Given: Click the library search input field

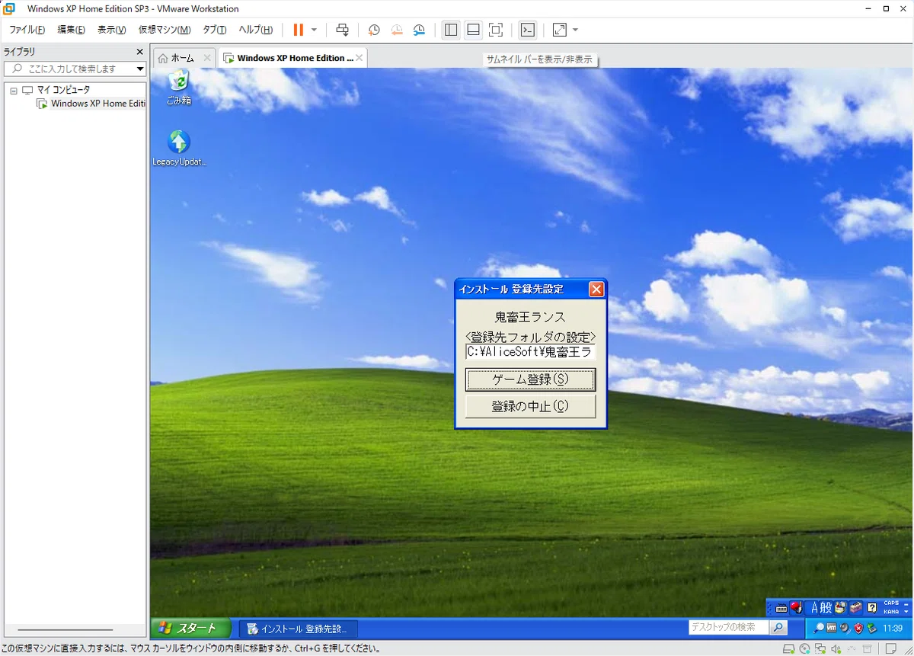Looking at the screenshot, I should [x=75, y=69].
